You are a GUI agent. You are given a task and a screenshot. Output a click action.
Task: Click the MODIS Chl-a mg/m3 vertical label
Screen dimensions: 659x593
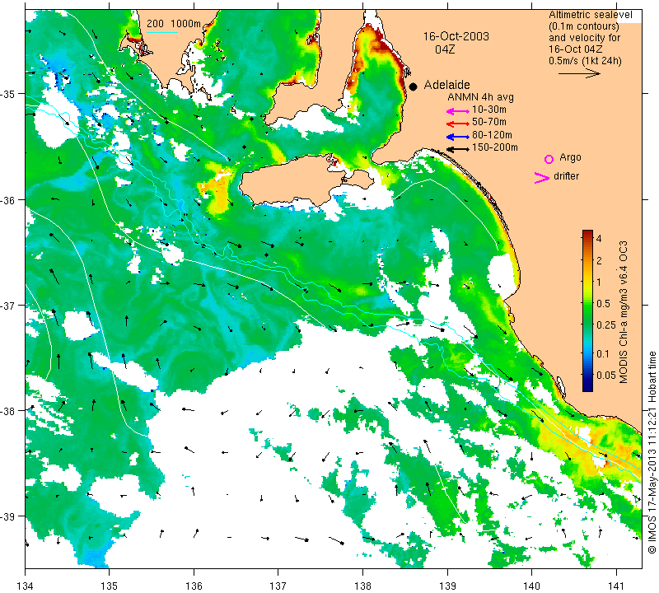(x=624, y=312)
